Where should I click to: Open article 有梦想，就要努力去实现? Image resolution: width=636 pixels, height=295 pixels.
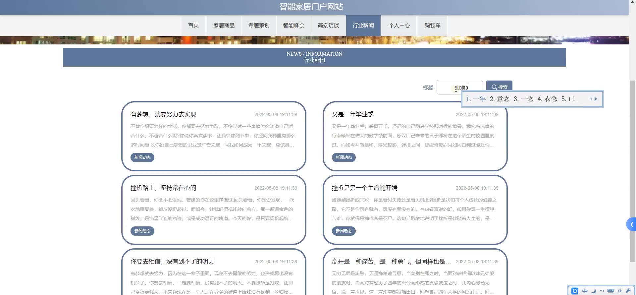point(163,114)
